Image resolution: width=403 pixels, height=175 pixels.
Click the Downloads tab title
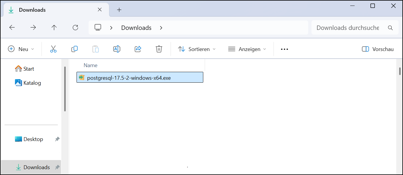tap(32, 10)
